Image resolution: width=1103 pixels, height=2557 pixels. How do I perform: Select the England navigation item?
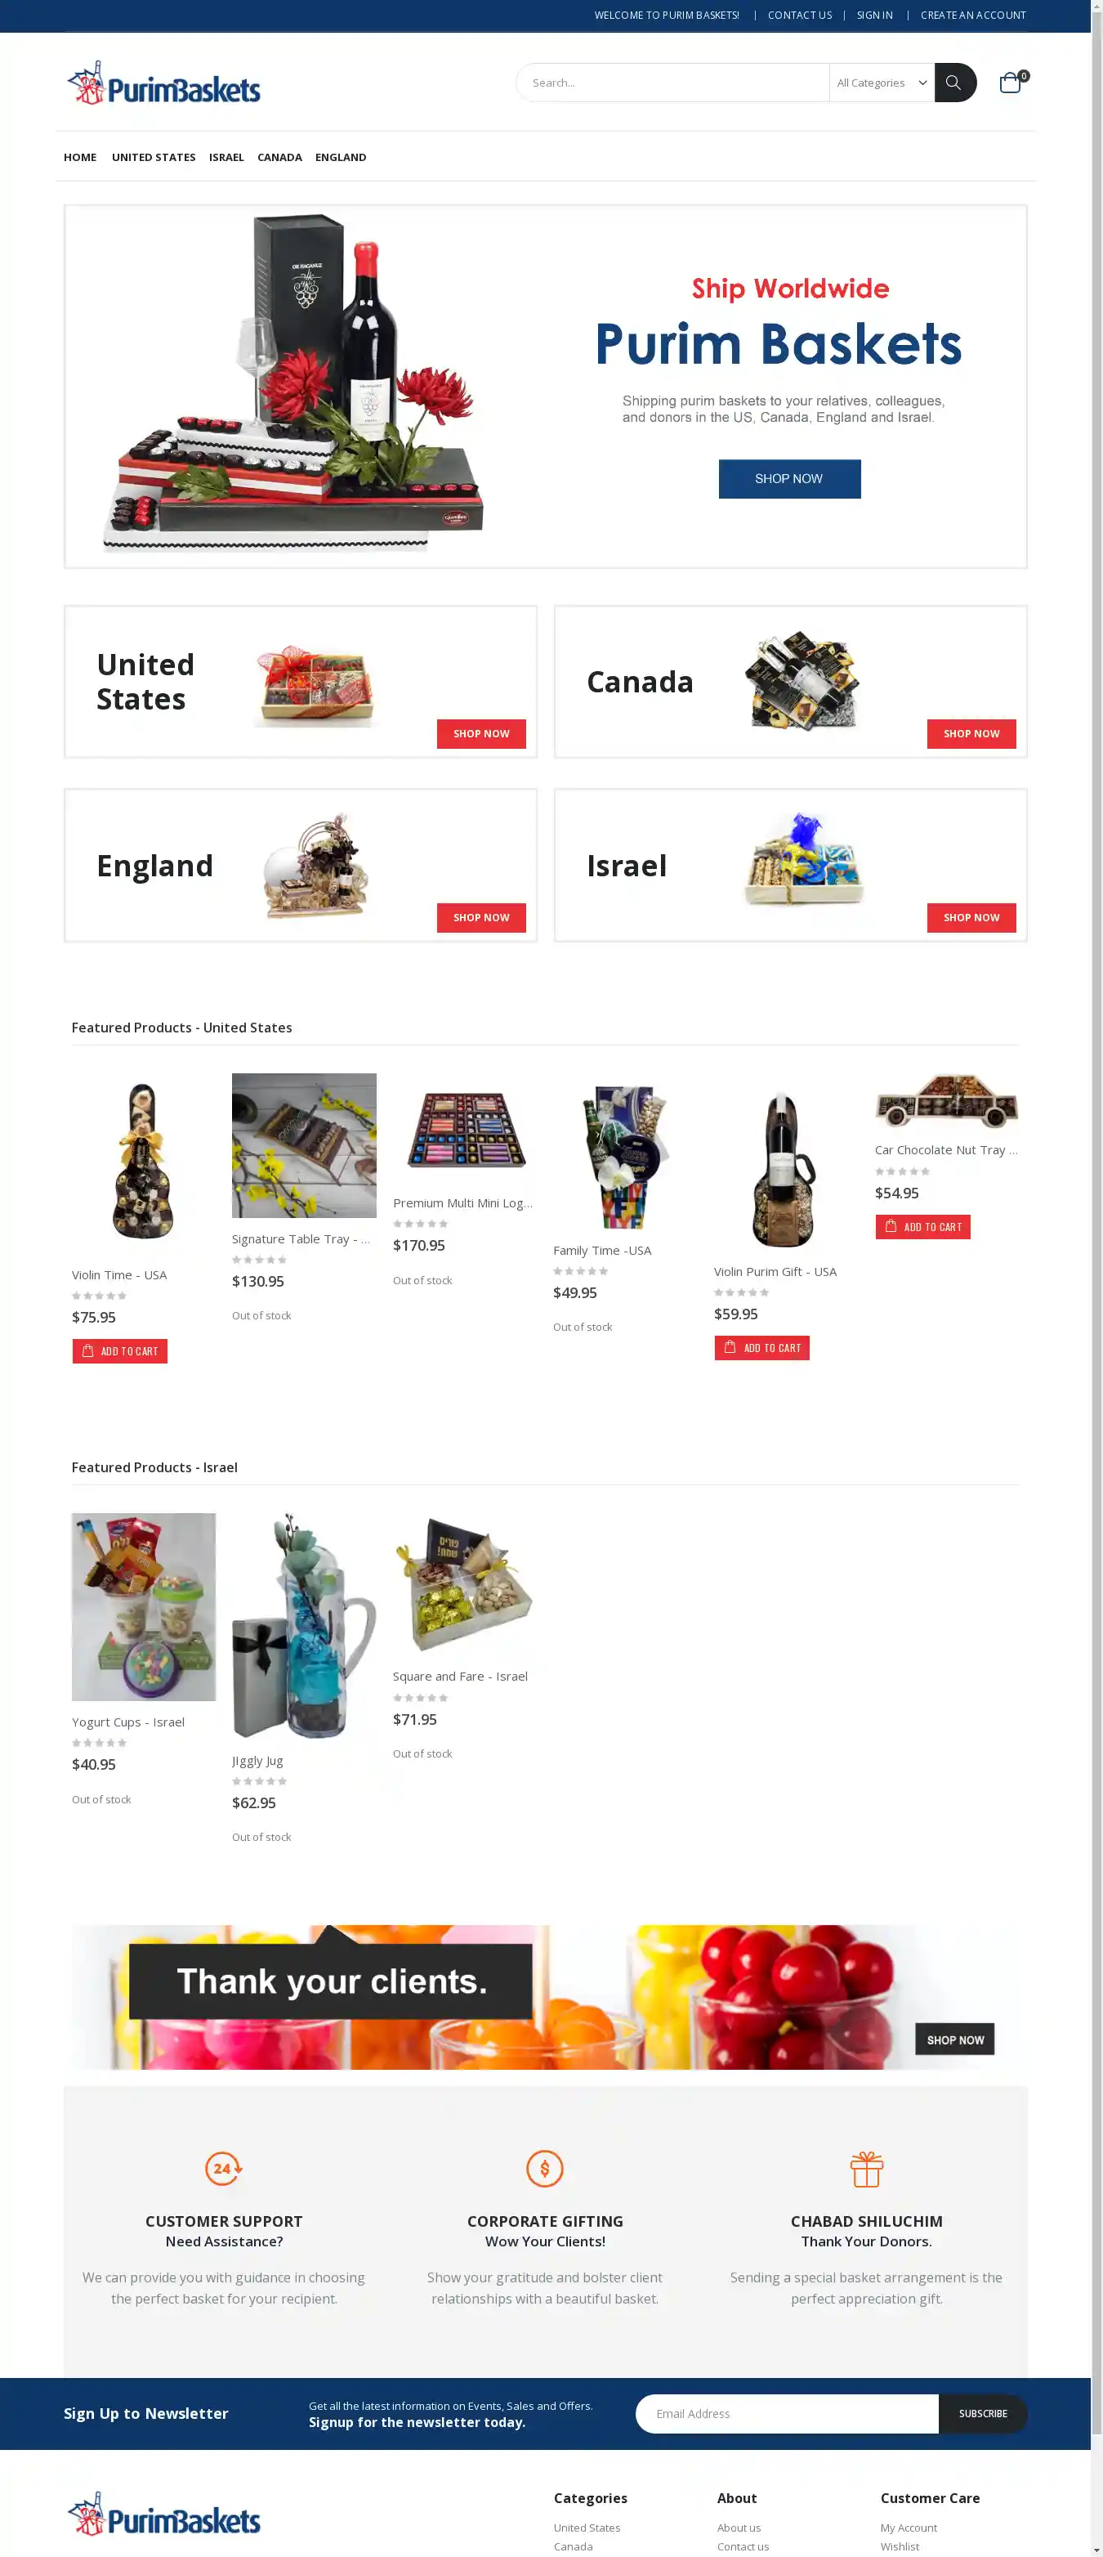340,157
